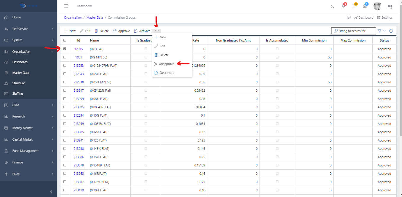Toggle dark mode moon icon
The width and height of the screenshot is (402, 197).
click(x=332, y=6)
